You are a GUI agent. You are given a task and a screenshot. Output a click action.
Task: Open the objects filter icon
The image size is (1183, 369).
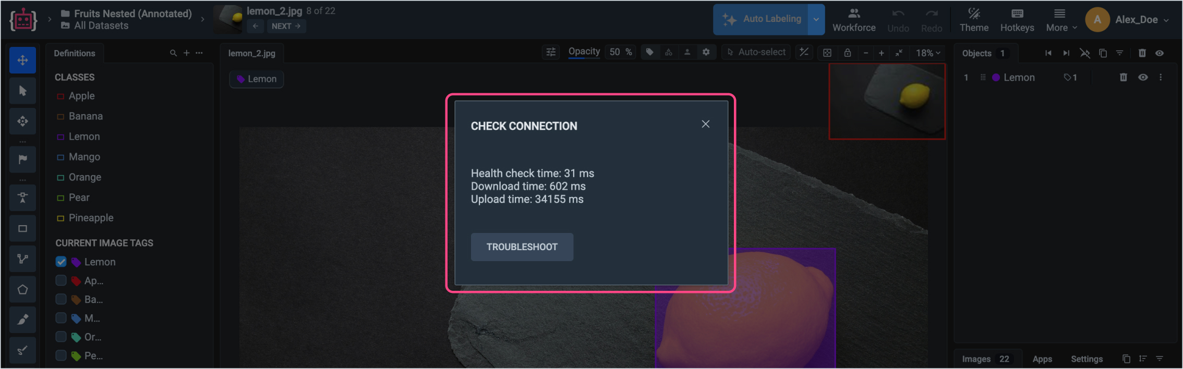point(1119,53)
